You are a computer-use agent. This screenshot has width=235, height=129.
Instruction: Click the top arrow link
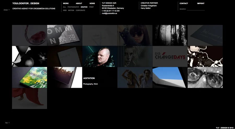pos(7,123)
